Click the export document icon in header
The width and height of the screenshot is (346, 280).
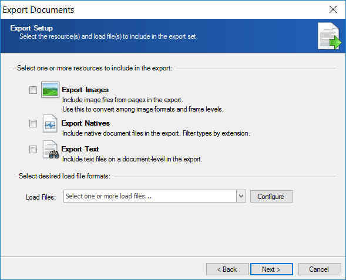329,36
